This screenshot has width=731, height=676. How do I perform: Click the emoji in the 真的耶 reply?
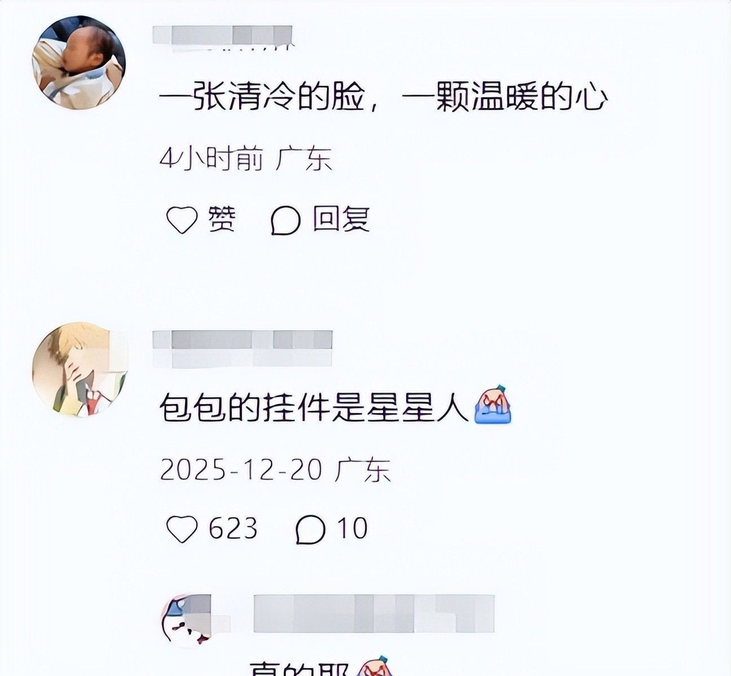coord(375,668)
